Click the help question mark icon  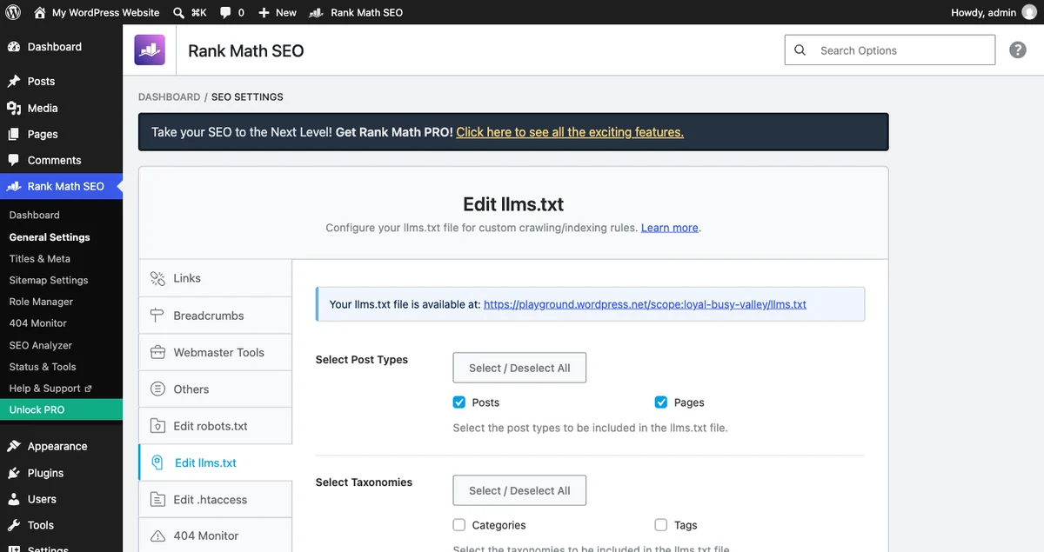pos(1018,50)
